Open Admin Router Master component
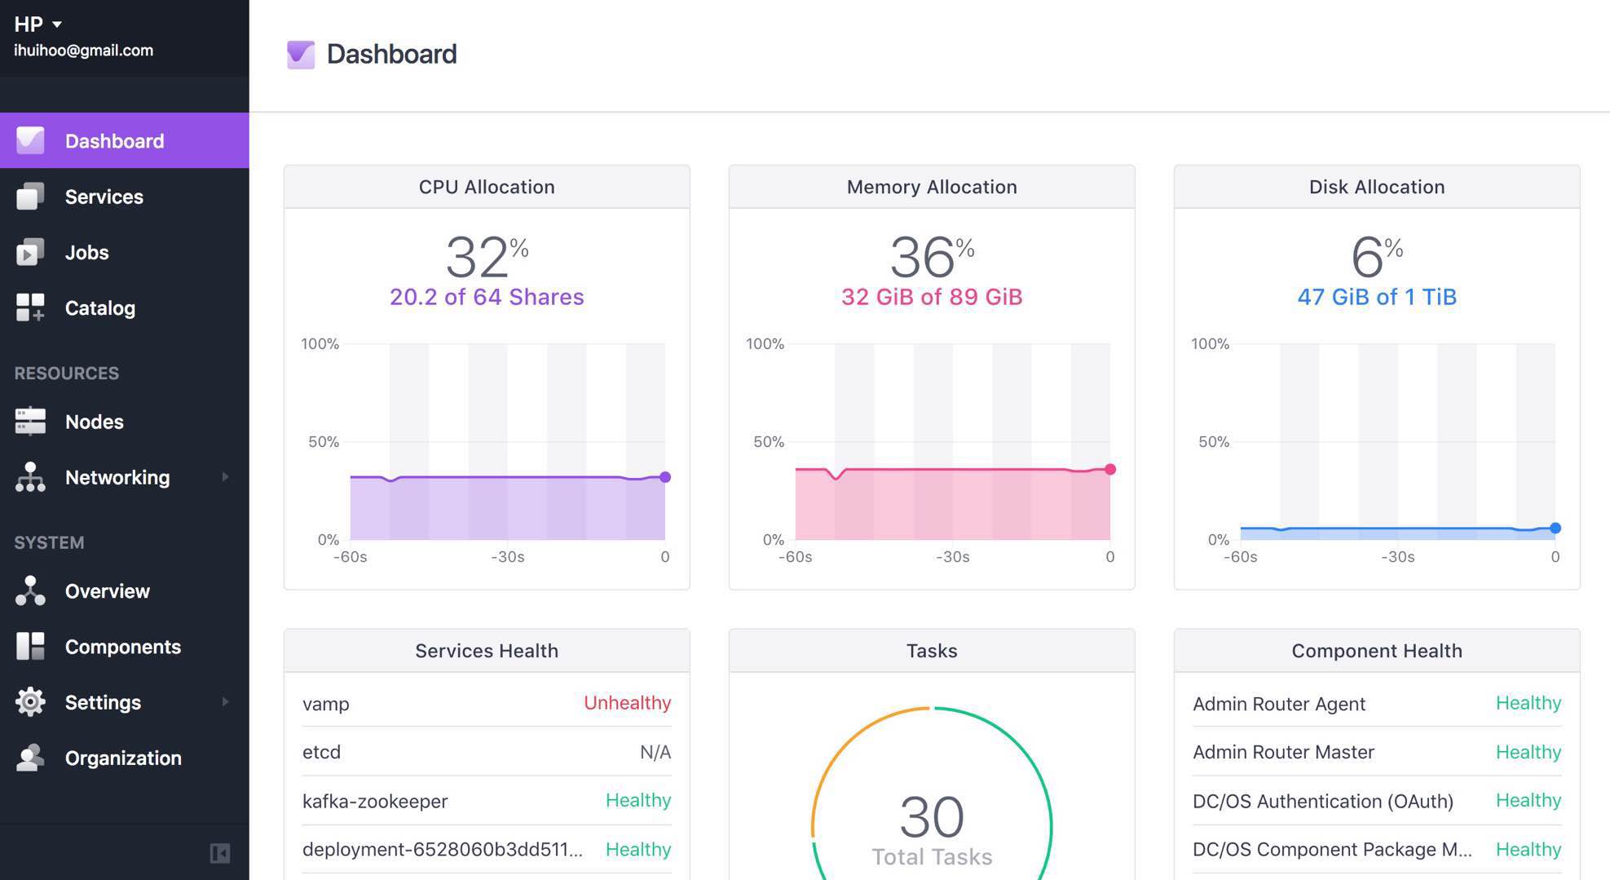Viewport: 1610px width, 880px height. 1283,752
